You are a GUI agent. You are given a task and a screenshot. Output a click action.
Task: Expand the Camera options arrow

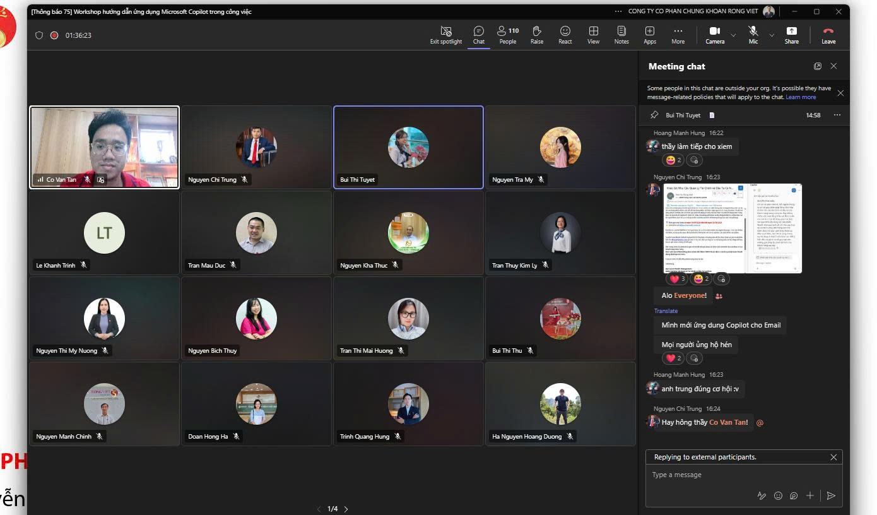(733, 35)
